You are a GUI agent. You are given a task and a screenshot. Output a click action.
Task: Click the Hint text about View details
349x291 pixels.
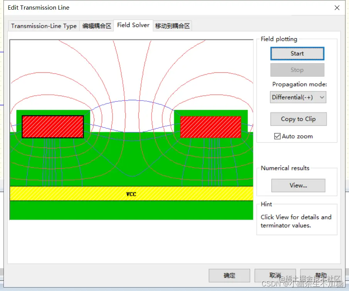coord(296,221)
